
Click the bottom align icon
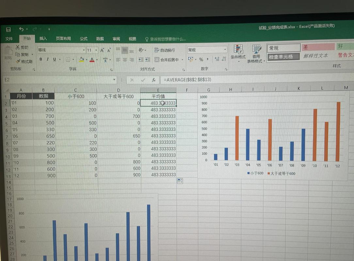131,50
